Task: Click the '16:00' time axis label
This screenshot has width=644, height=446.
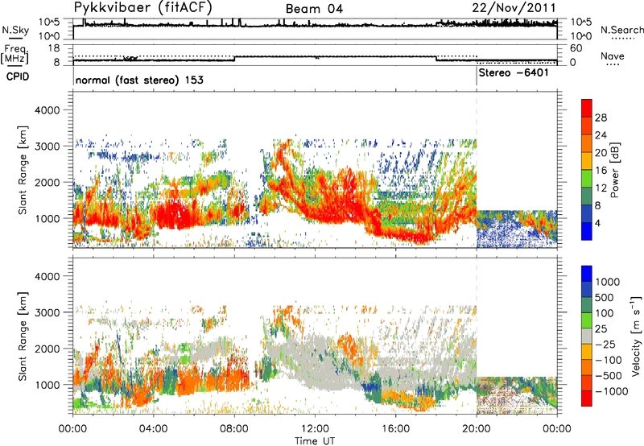Action: 396,428
